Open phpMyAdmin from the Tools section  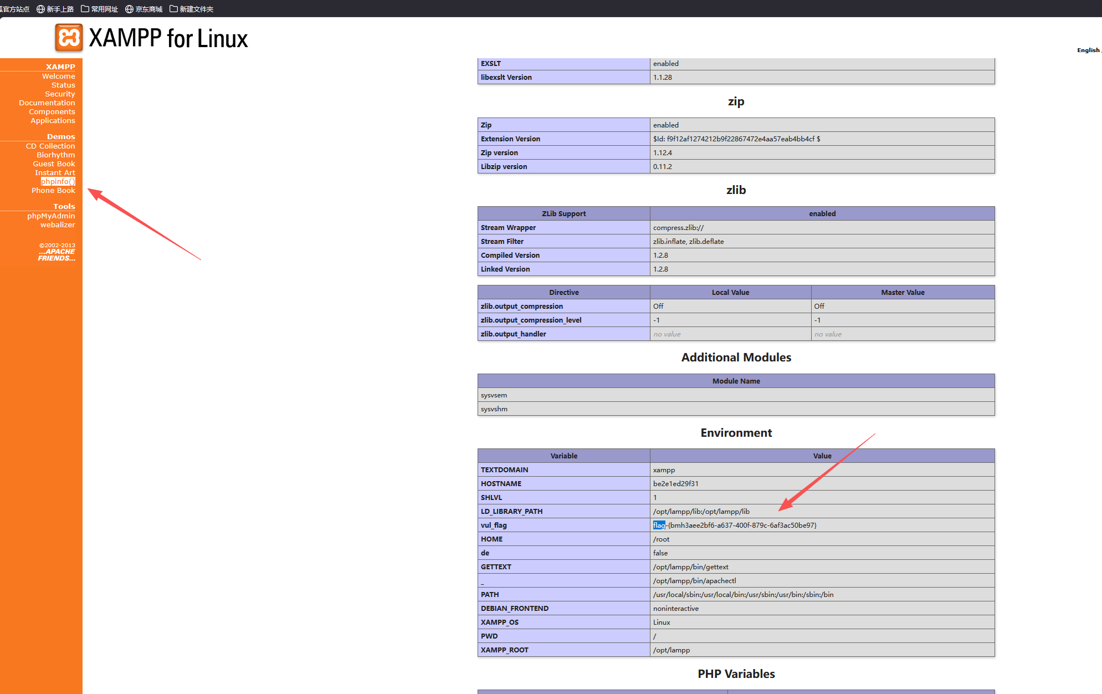[x=51, y=216]
